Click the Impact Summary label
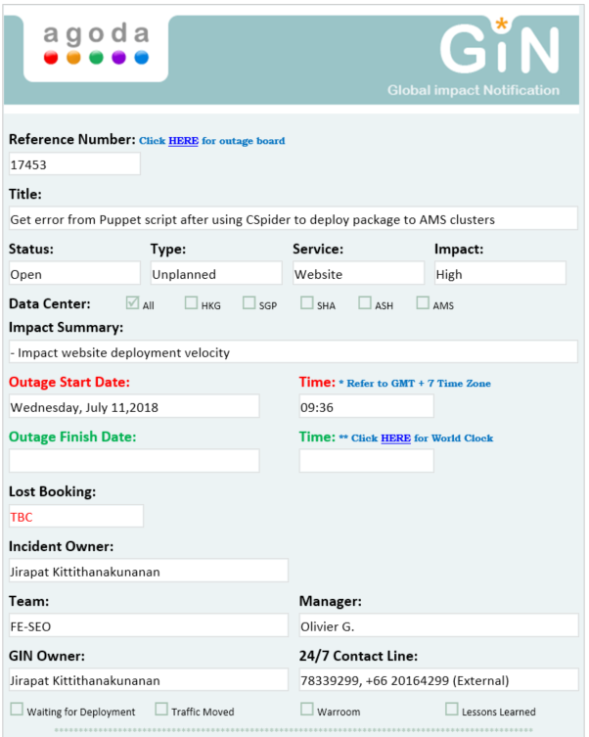 (67, 328)
